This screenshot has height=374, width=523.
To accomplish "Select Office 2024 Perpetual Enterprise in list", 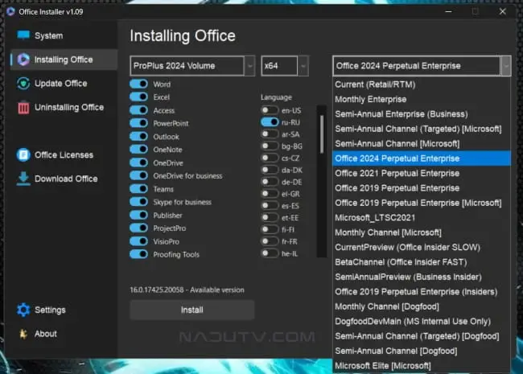I will click(x=422, y=158).
